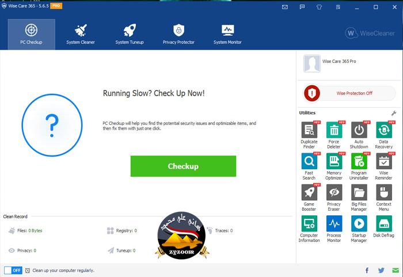The width and height of the screenshot is (403, 277).
Task: Click the 'Traces: 0' clean record
Action: point(220,230)
